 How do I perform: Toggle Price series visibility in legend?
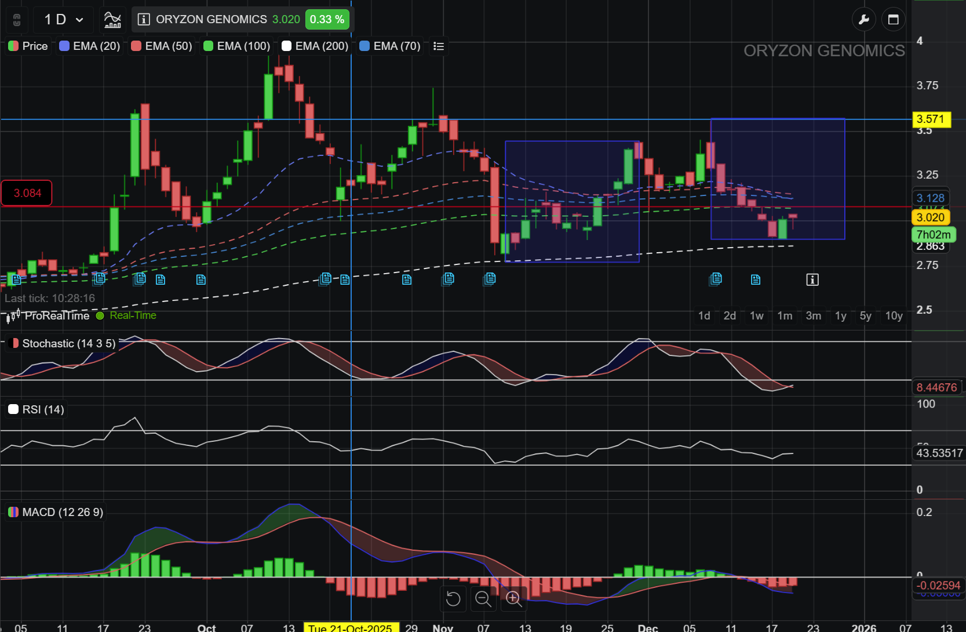point(28,46)
